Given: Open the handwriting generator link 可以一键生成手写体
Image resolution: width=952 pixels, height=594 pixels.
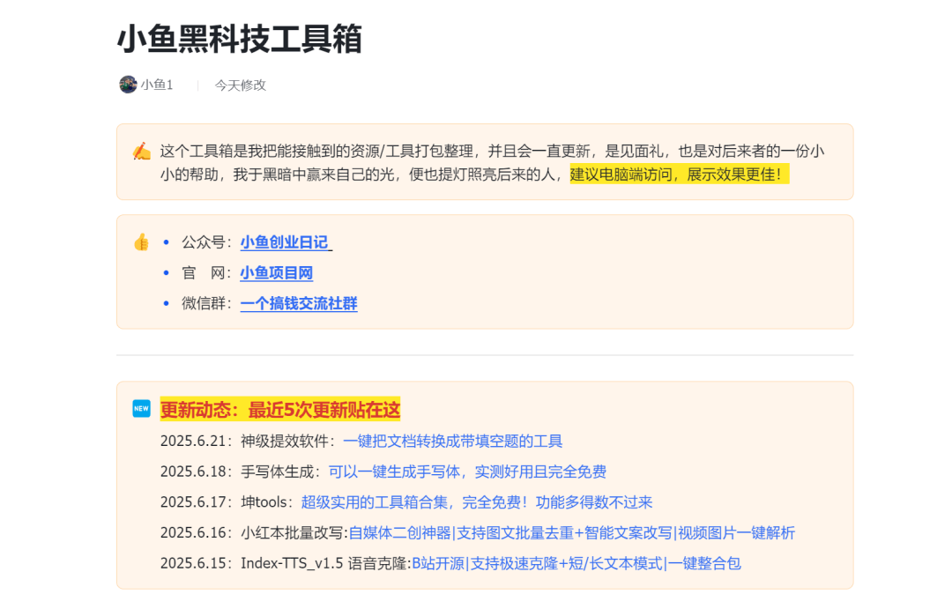Looking at the screenshot, I should click(x=467, y=472).
